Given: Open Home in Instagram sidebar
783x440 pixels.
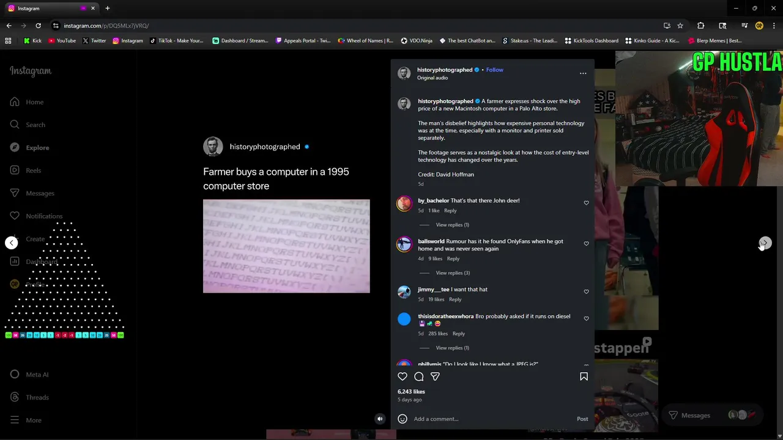Looking at the screenshot, I should point(27,102).
